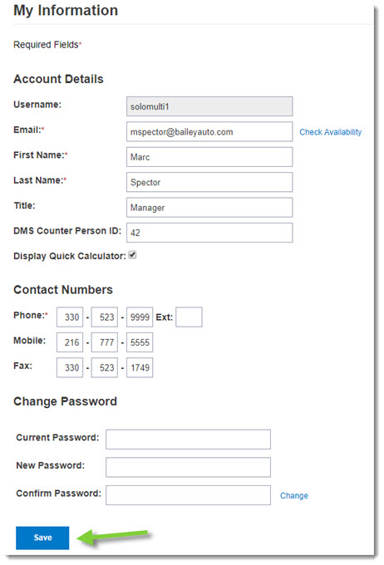Click the Phone area code box
The width and height of the screenshot is (384, 565).
pos(70,317)
